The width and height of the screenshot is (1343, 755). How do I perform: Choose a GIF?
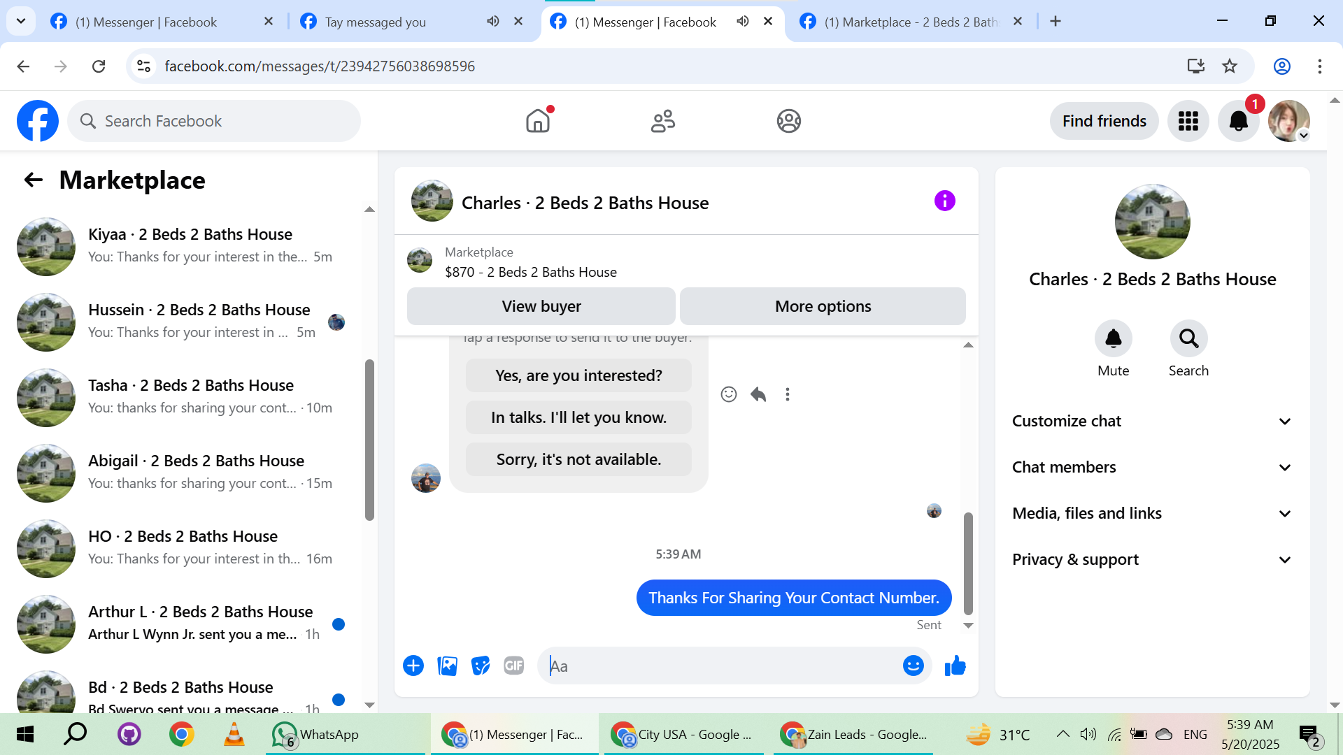coord(514,666)
